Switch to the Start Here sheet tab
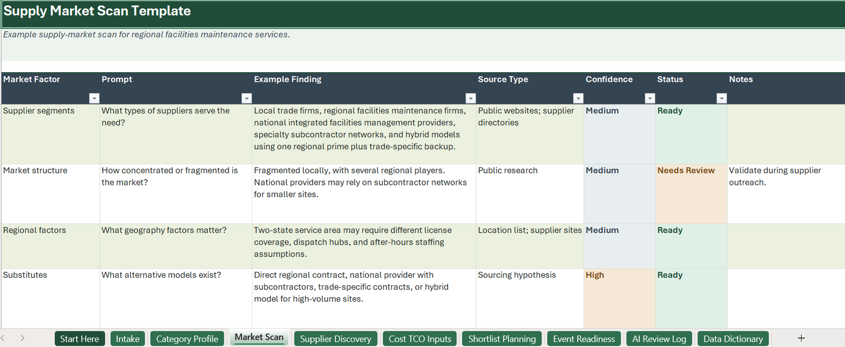 pos(80,339)
